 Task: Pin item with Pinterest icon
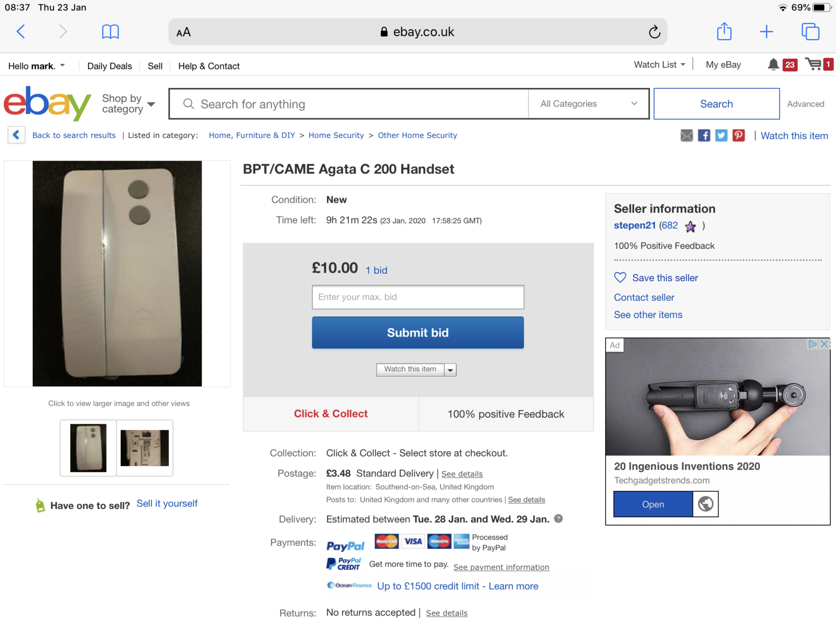point(738,136)
